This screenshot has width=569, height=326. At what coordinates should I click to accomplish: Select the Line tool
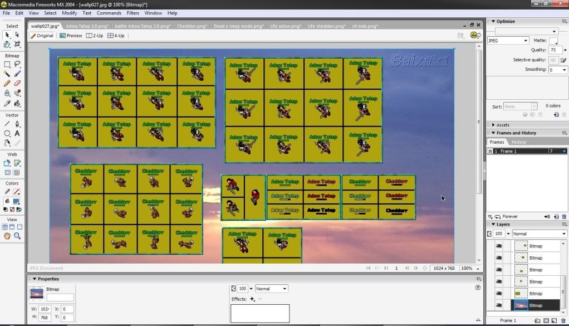click(7, 124)
